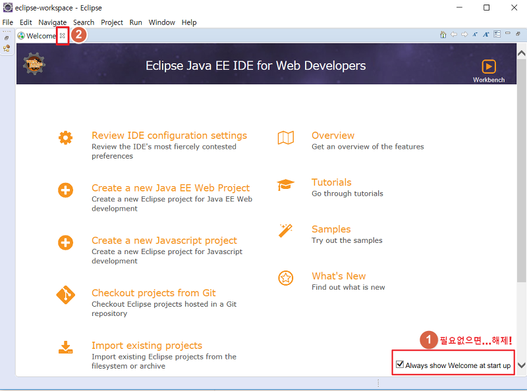Click the magic wand icon beside Samples
527x391 pixels.
pos(286,231)
